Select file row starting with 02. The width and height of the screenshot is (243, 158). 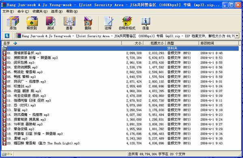click(120, 58)
